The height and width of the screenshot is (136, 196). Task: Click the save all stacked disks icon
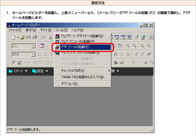[35, 38]
